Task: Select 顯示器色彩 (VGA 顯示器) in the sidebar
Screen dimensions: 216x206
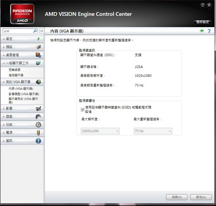Action: (x=23, y=100)
